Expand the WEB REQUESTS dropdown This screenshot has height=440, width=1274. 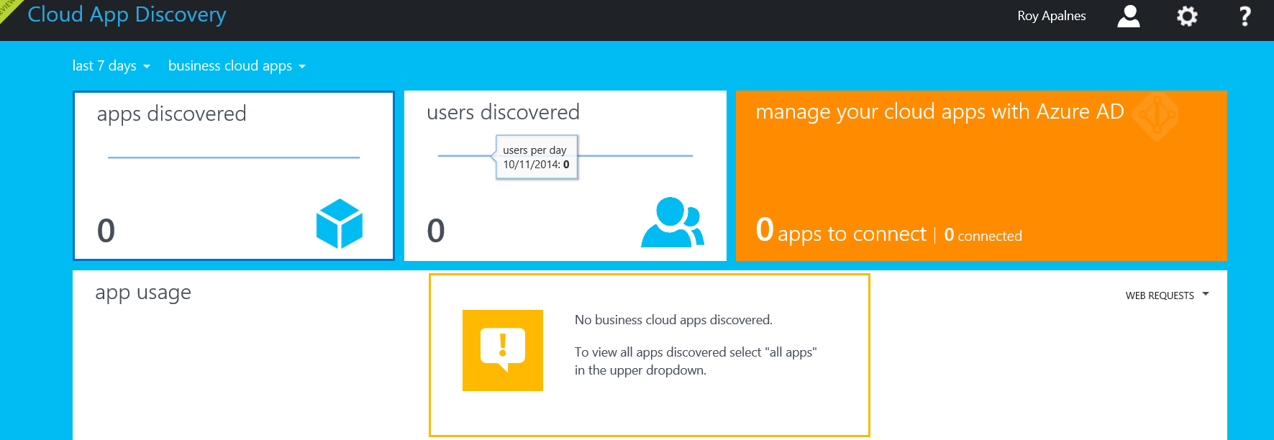point(1167,295)
